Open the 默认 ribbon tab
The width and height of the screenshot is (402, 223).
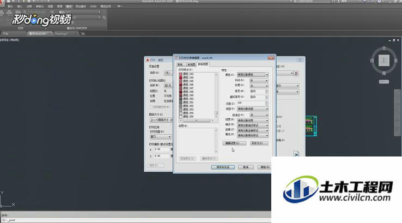10,6
